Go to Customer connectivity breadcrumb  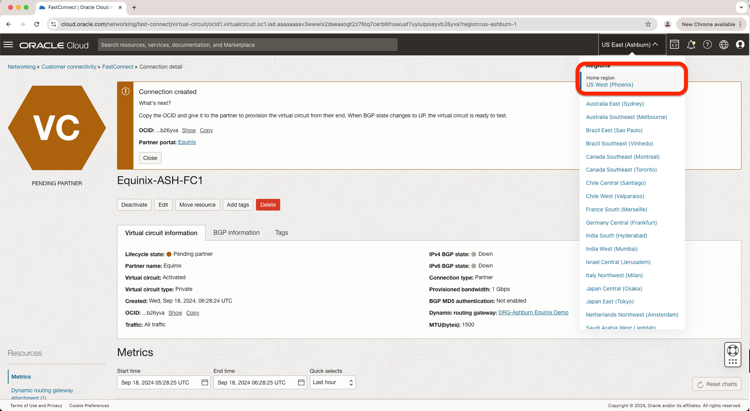point(69,67)
